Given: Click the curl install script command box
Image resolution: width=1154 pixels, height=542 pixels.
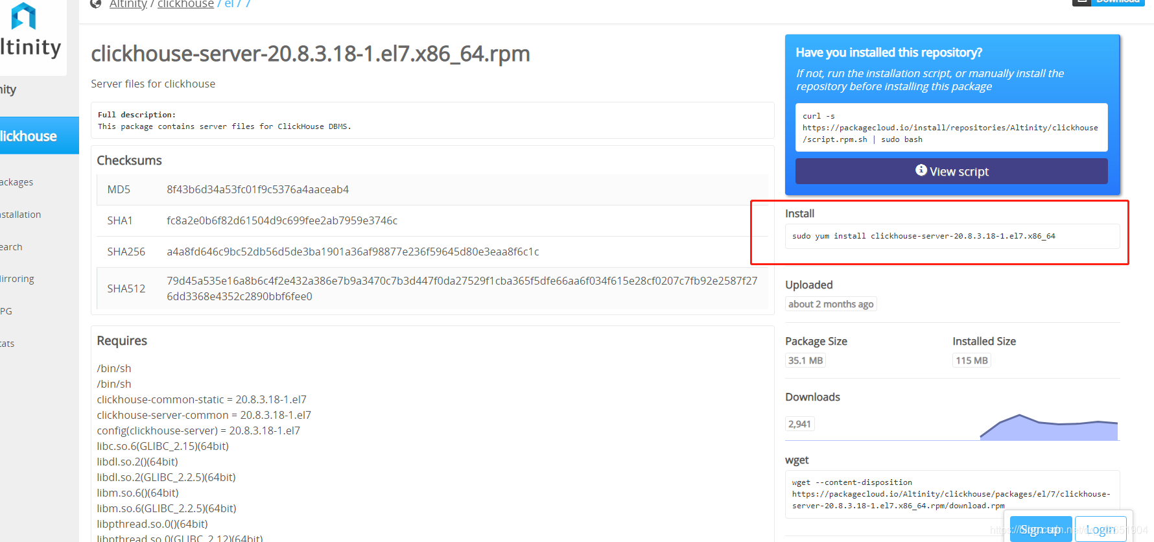Looking at the screenshot, I should (x=951, y=128).
